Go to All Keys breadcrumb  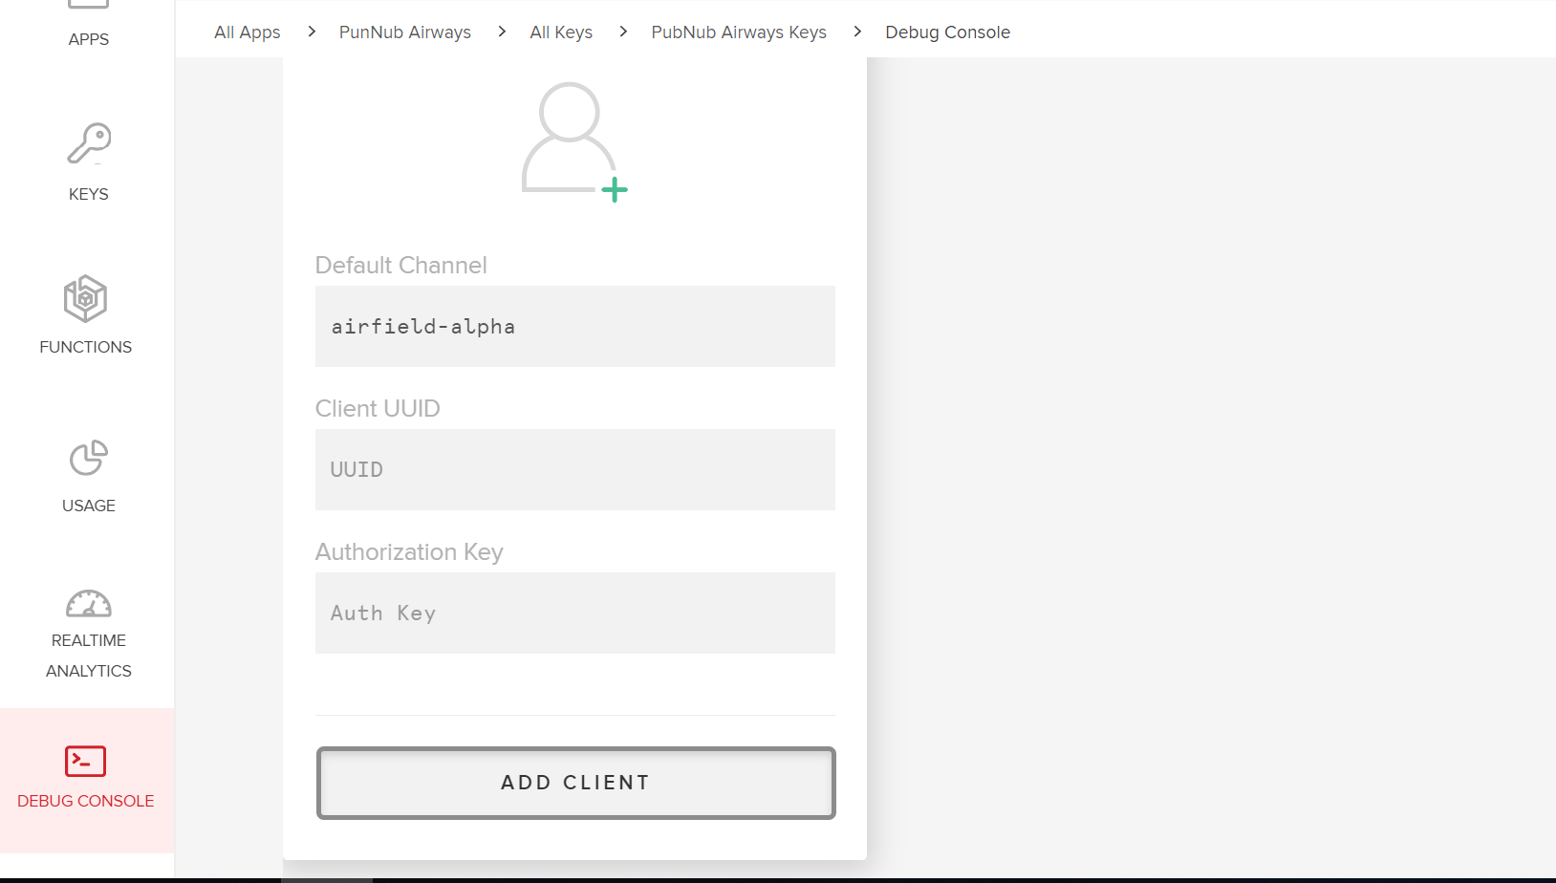561,32
